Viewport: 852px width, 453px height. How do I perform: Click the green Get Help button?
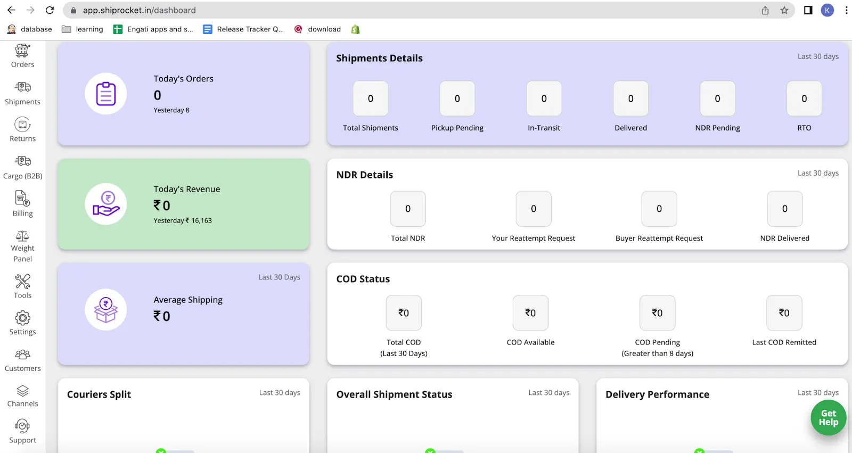[828, 418]
